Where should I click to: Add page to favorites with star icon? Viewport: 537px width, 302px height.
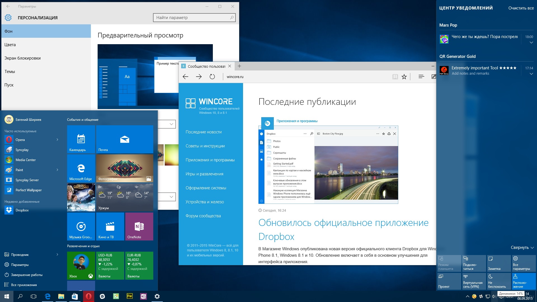click(x=404, y=77)
